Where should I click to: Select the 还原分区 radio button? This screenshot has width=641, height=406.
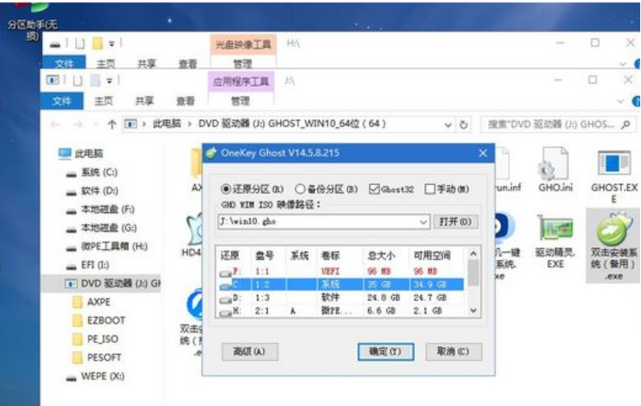tap(227, 188)
